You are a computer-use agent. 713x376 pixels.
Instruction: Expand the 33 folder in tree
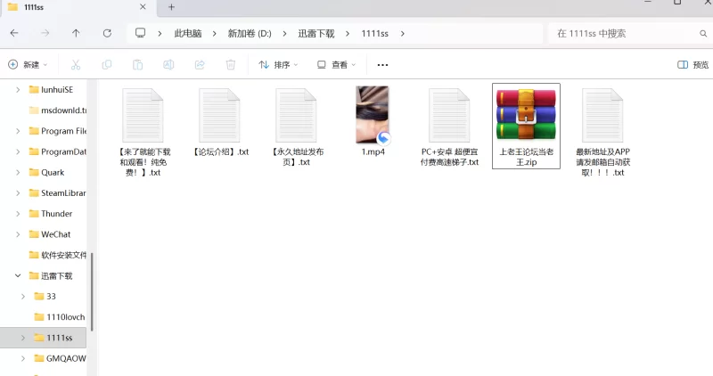(22, 296)
